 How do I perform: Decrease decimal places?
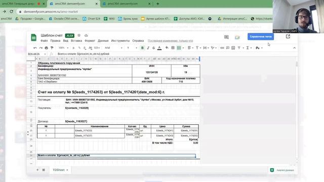(85, 48)
